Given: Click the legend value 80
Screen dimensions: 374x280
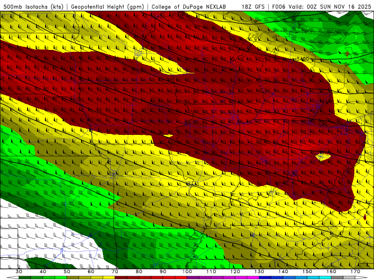Looking at the screenshot, I should tap(139, 272).
